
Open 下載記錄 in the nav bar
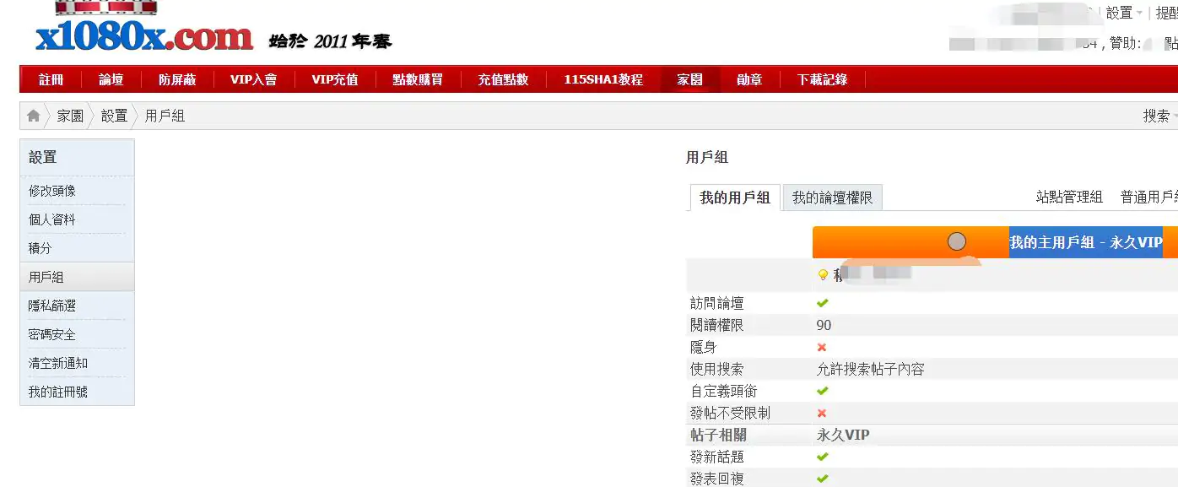point(823,79)
